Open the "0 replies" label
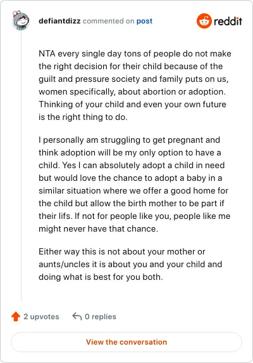This screenshot has width=253, height=363. [x=101, y=317]
